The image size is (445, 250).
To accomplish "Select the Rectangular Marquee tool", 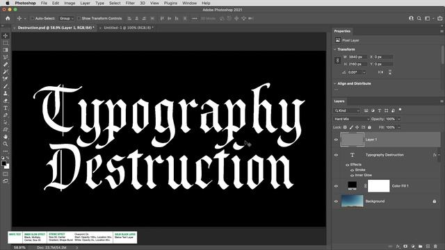I will coord(6,43).
